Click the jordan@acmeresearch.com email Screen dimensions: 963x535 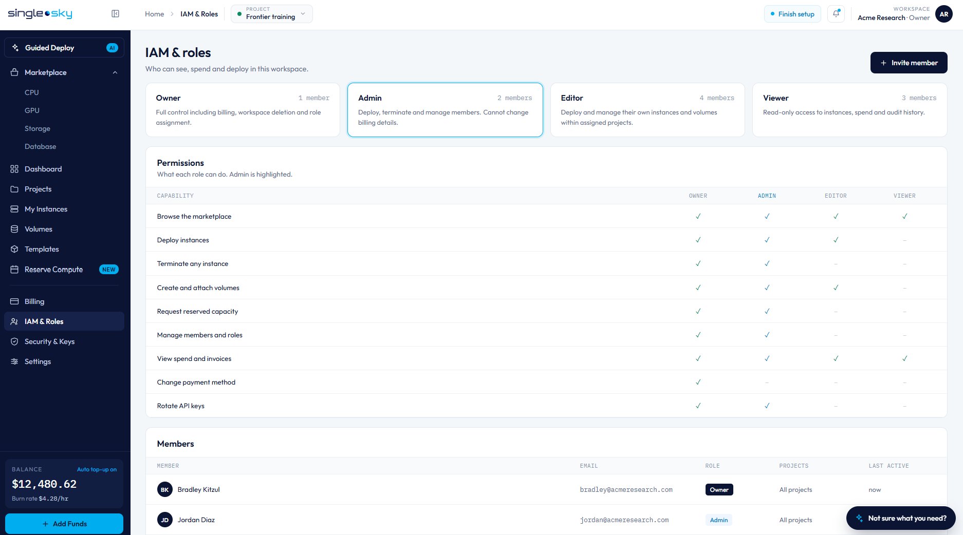point(624,520)
